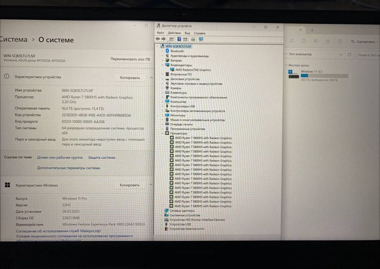Open Защита системы link
Image resolution: width=380 pixels, height=269 pixels.
(102, 157)
